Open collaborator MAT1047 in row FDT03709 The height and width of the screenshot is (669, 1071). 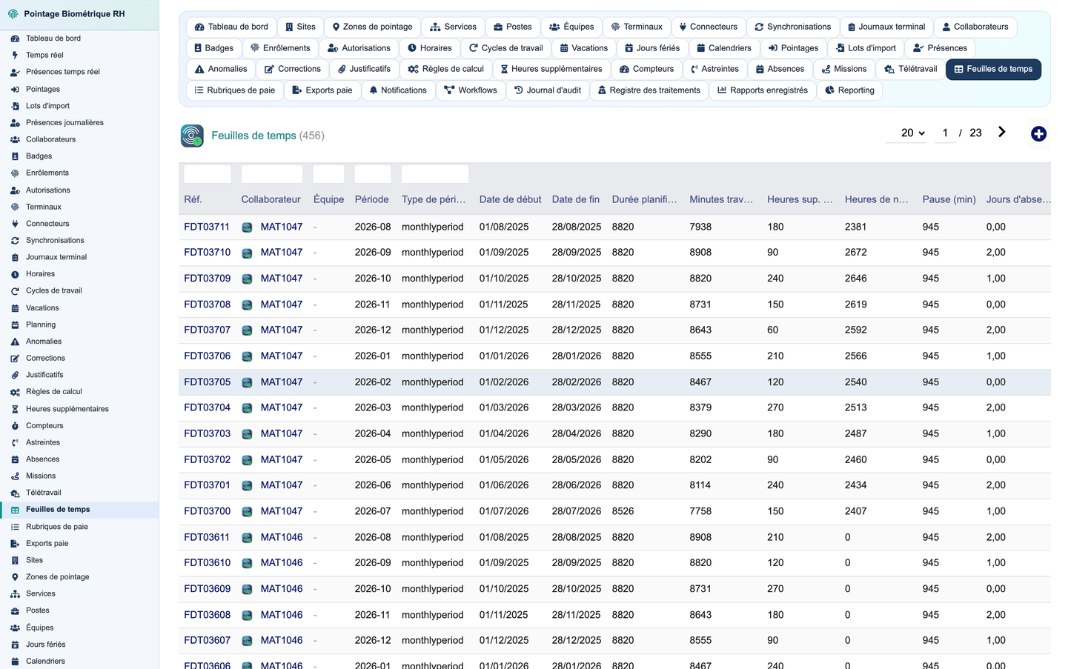(x=282, y=279)
